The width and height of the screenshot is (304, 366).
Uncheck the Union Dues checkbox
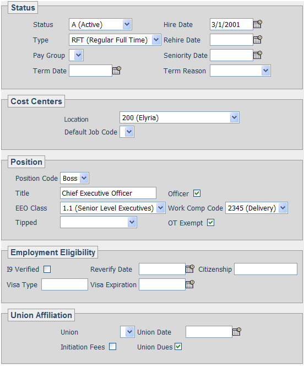coord(178,347)
